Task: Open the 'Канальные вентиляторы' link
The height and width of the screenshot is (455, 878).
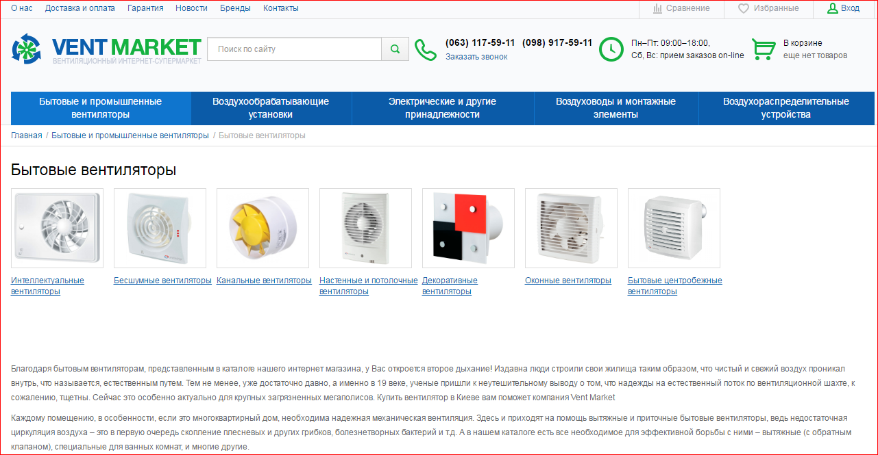Action: point(264,281)
